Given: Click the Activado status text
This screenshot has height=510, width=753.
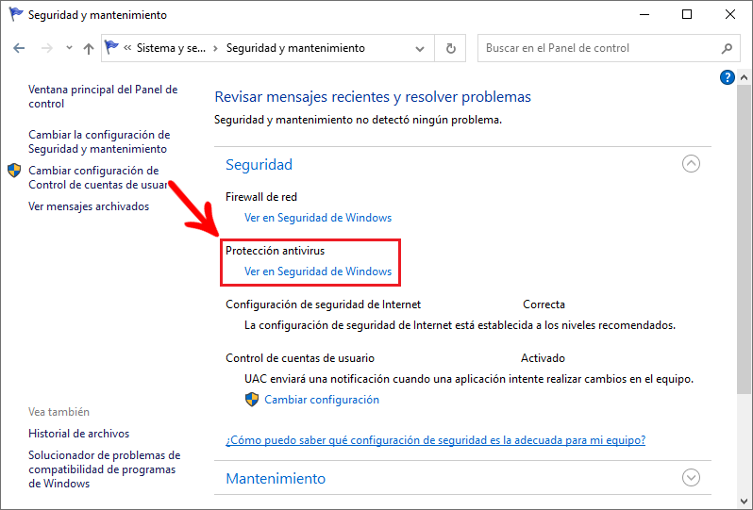Looking at the screenshot, I should [543, 358].
